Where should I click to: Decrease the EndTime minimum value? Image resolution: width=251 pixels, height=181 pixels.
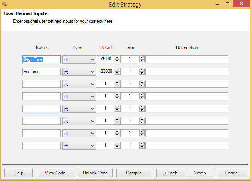tap(142, 73)
